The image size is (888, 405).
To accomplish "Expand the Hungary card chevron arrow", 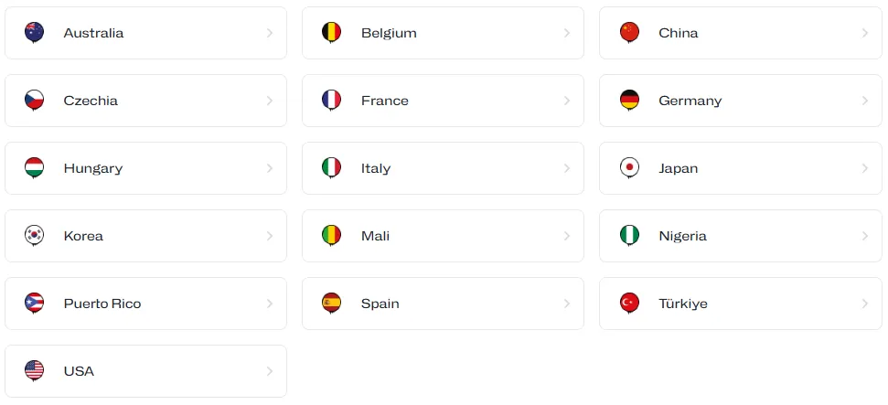I will pos(270,168).
